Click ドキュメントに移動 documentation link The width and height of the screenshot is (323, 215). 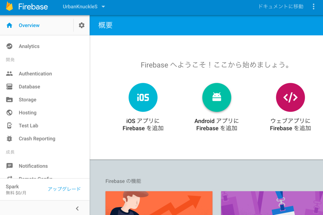(281, 7)
